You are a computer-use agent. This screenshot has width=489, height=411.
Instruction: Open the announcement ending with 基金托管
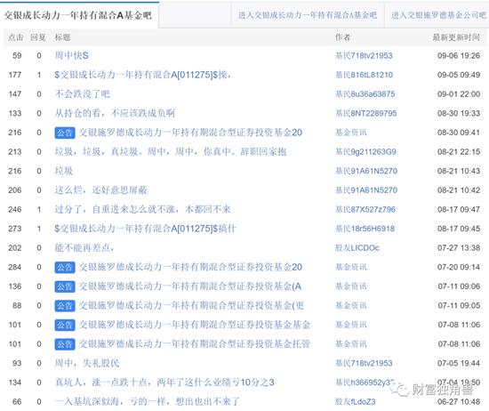point(195,344)
